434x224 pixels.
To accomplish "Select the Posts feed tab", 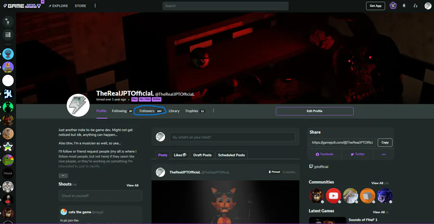I will [163, 155].
